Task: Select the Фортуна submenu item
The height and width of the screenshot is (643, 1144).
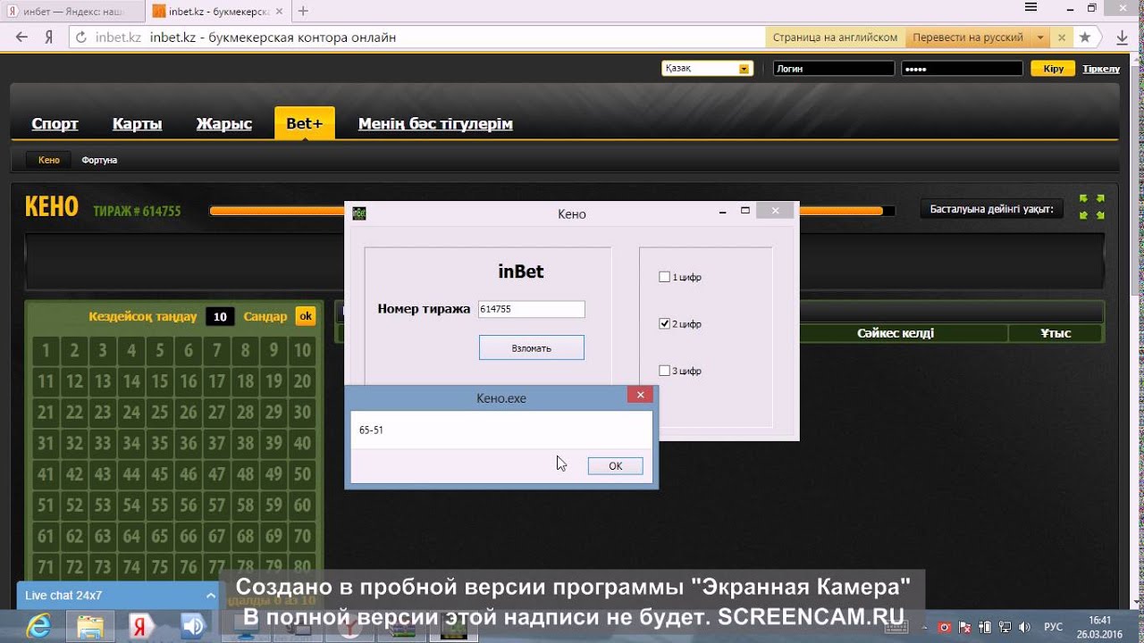Action: point(99,160)
